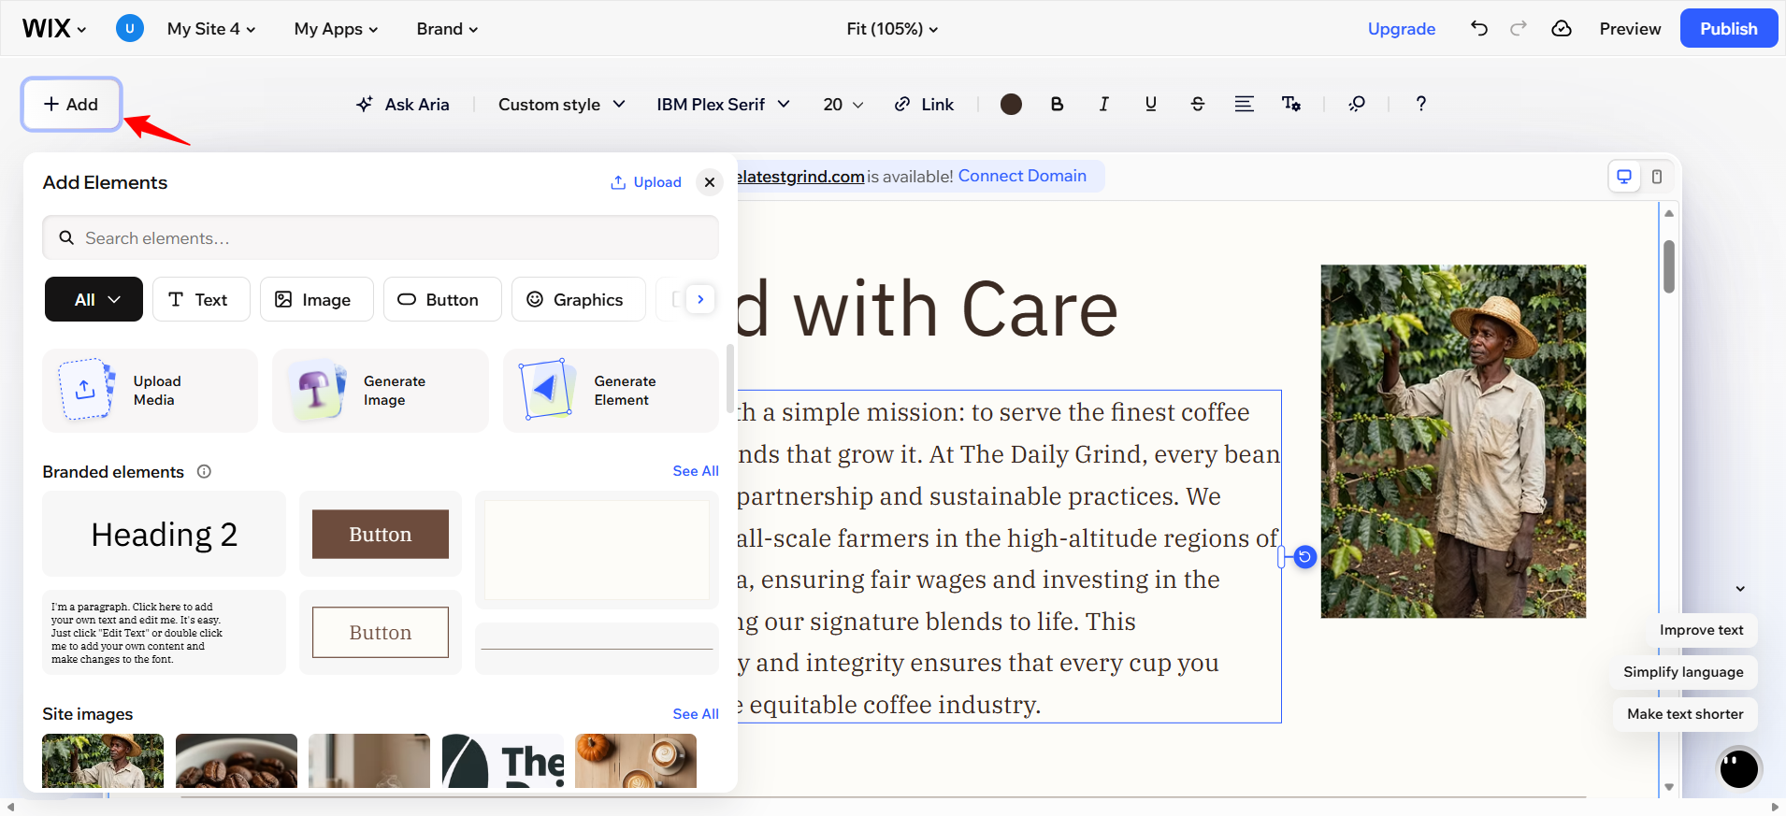Click the user avatar U icon
Screen dimensions: 1786x816
pos(130,28)
